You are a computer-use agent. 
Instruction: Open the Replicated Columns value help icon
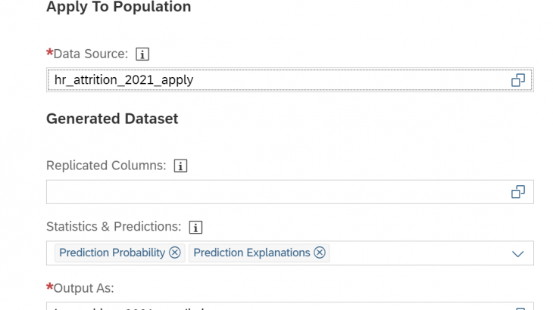[x=518, y=192]
